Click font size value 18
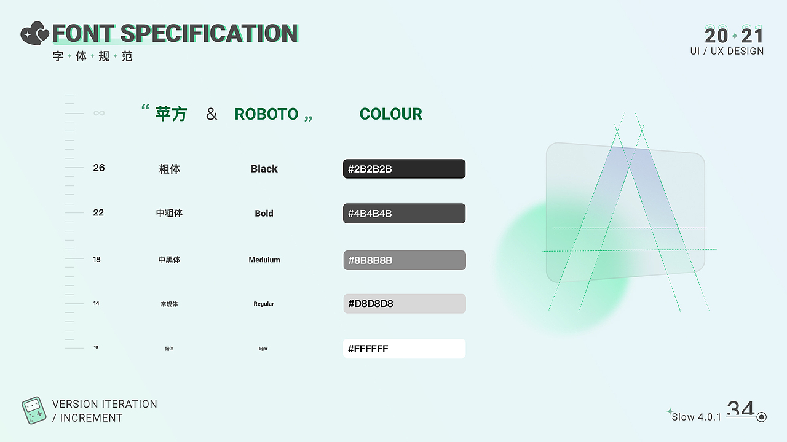Screen dimensions: 787x442 (97, 259)
